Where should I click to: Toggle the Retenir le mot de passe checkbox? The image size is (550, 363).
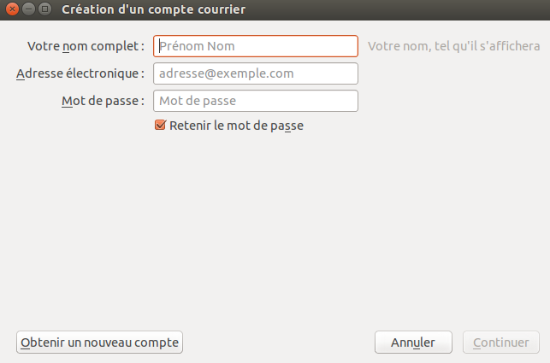pyautogui.click(x=160, y=126)
